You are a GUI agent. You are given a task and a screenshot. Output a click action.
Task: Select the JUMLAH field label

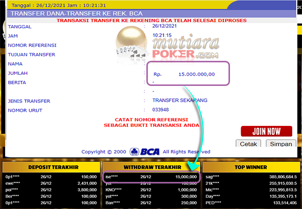coord(18,73)
